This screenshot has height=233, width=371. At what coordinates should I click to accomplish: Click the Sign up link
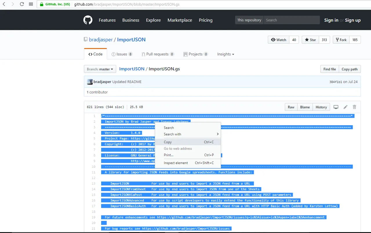click(353, 20)
